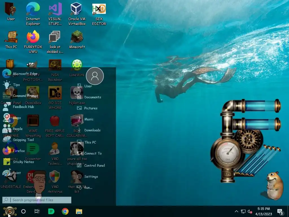This screenshot has height=217, width=289.
Task: Open the HxD hex editor desktop shortcut
Action: [99, 14]
